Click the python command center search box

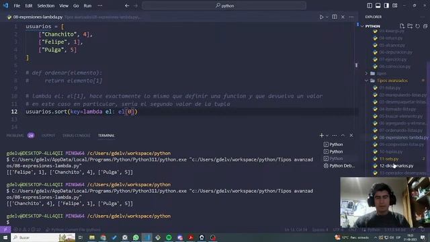[224, 5]
